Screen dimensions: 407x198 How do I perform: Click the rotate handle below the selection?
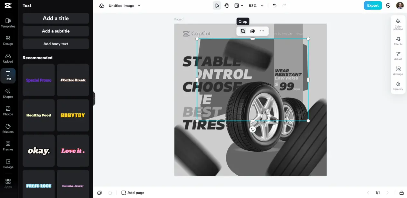point(253,130)
